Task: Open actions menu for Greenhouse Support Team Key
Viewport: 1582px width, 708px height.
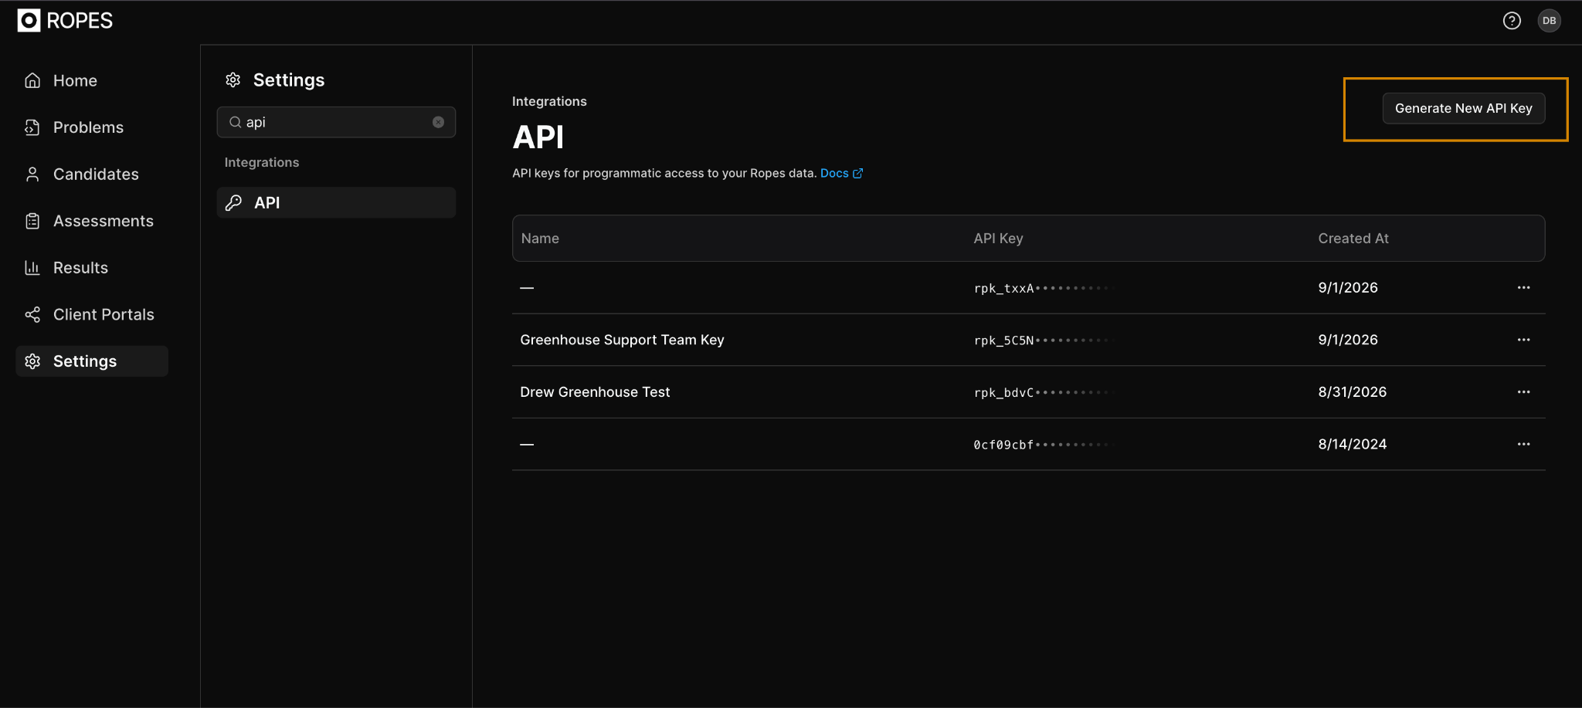Action: 1523,340
